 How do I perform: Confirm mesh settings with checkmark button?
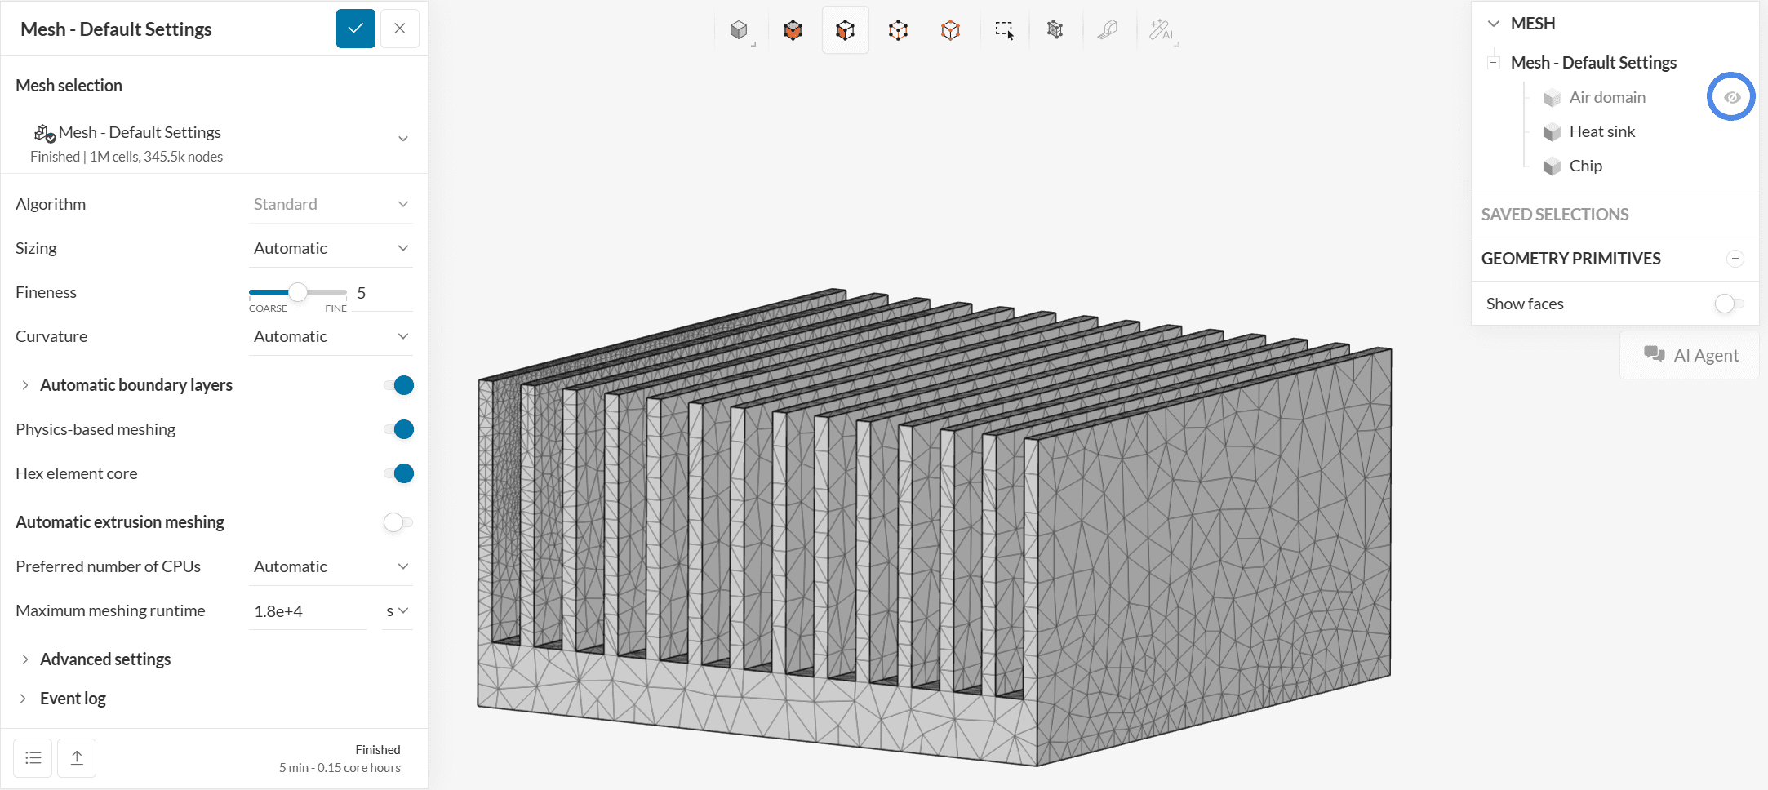tap(356, 29)
